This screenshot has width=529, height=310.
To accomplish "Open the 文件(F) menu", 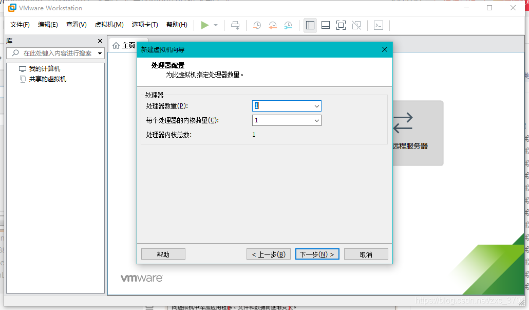I will tap(20, 25).
